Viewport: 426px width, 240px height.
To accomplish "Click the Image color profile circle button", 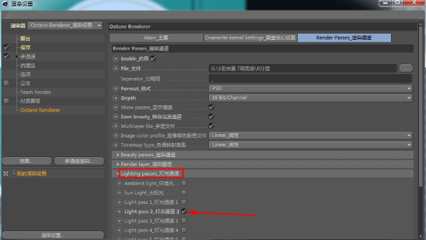I will click(x=116, y=136).
